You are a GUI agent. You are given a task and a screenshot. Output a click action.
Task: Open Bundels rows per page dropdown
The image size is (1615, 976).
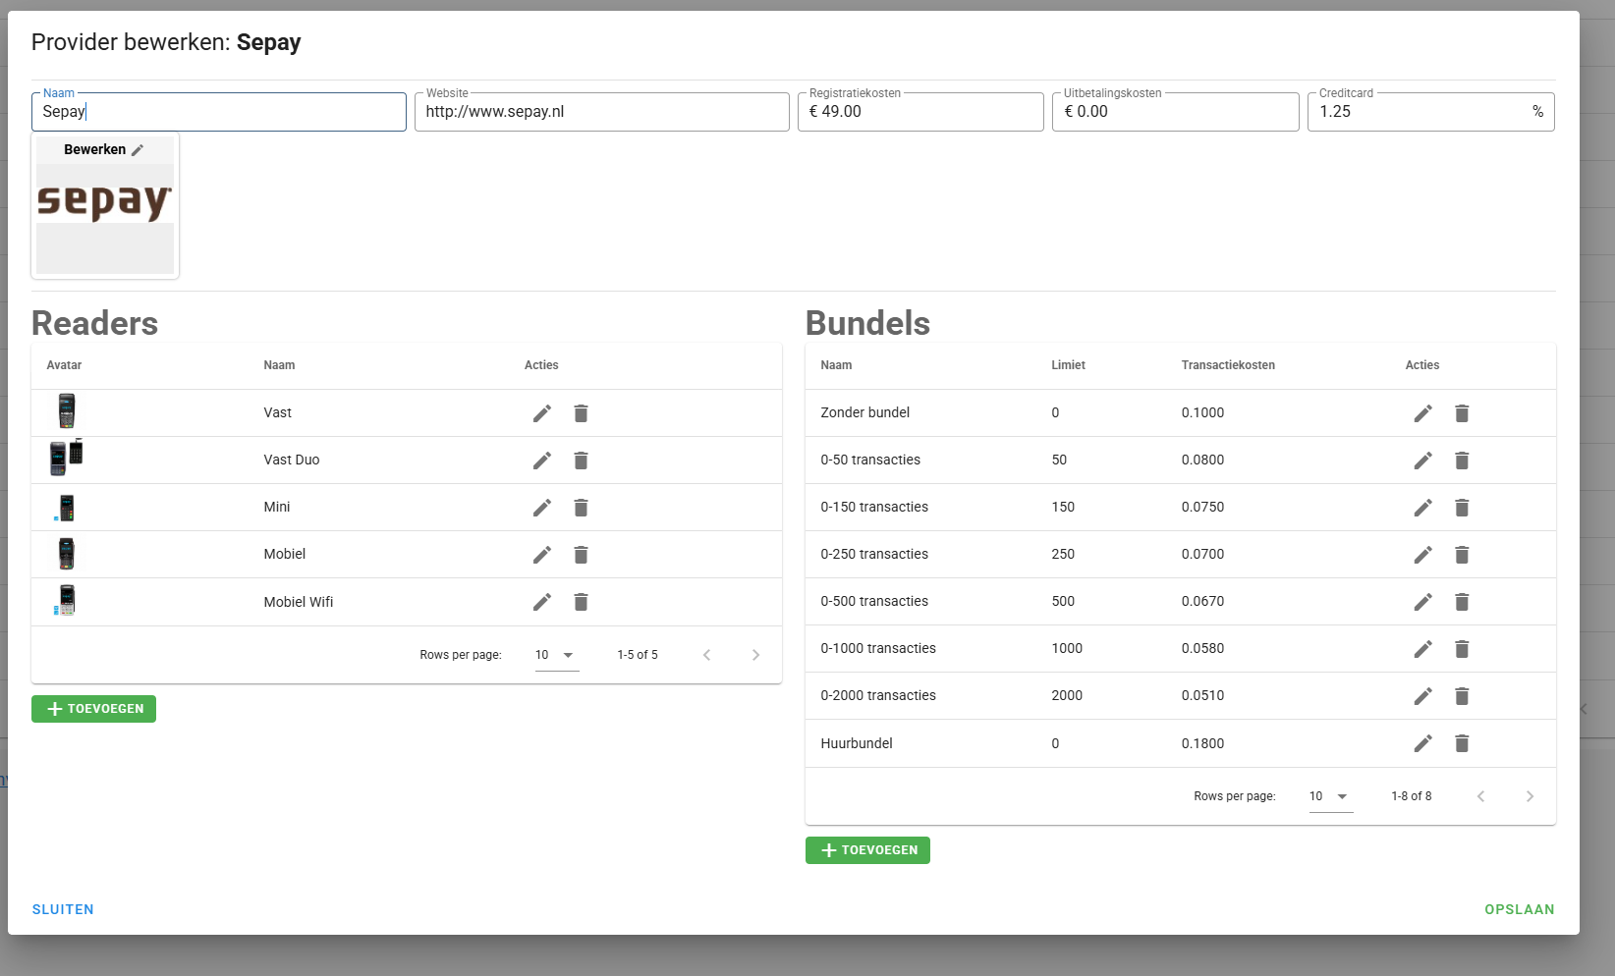click(1331, 796)
